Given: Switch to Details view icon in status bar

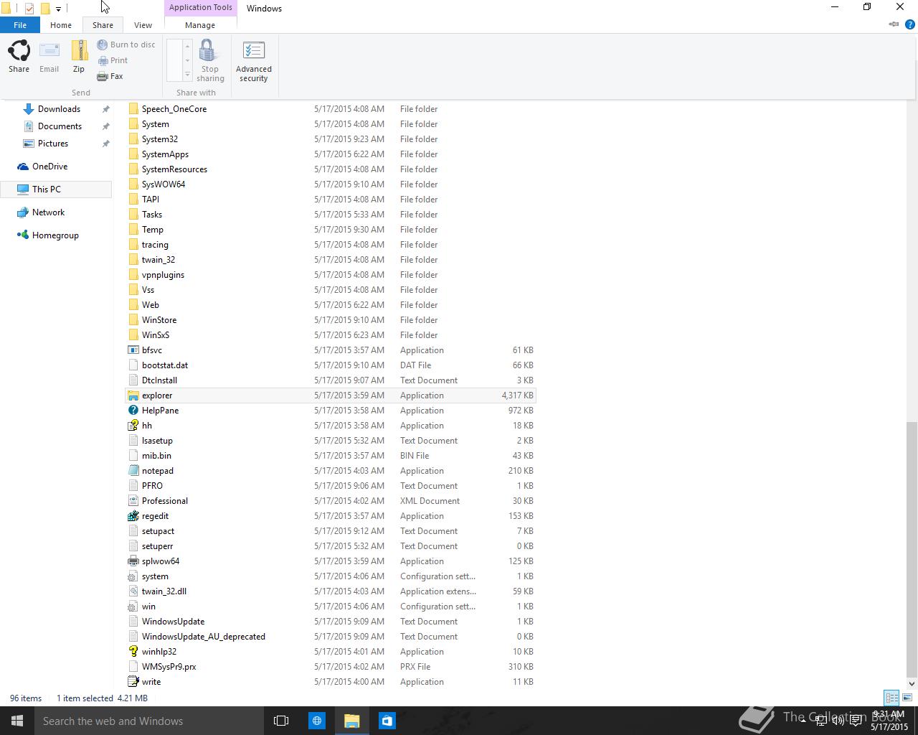Looking at the screenshot, I should pos(891,698).
